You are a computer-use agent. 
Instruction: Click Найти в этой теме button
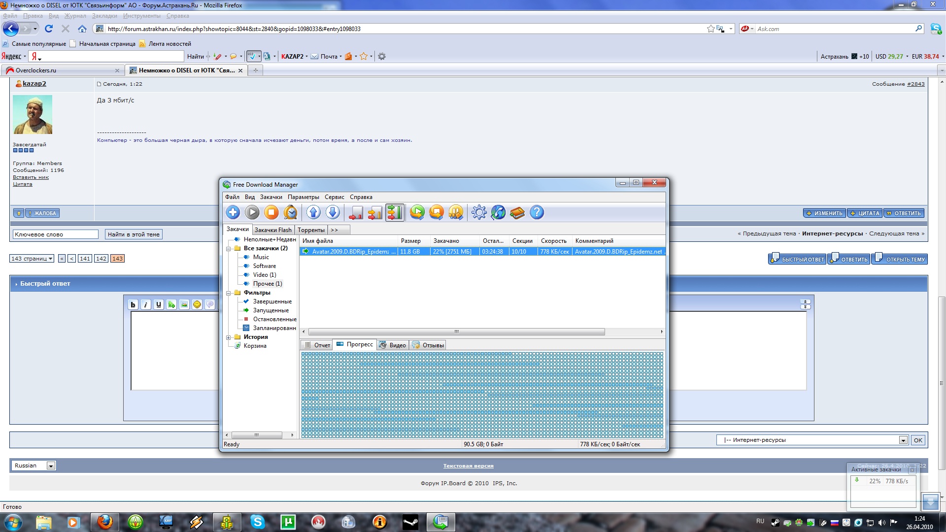click(x=134, y=234)
